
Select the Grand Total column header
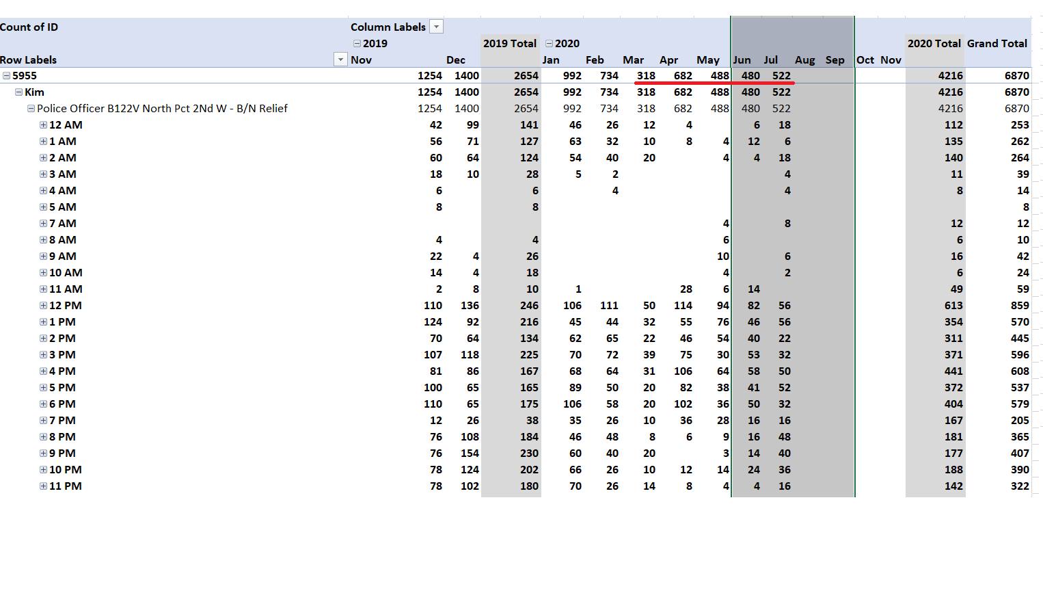[x=997, y=43]
